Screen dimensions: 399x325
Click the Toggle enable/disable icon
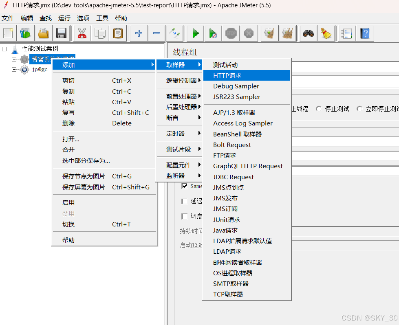coord(174,33)
